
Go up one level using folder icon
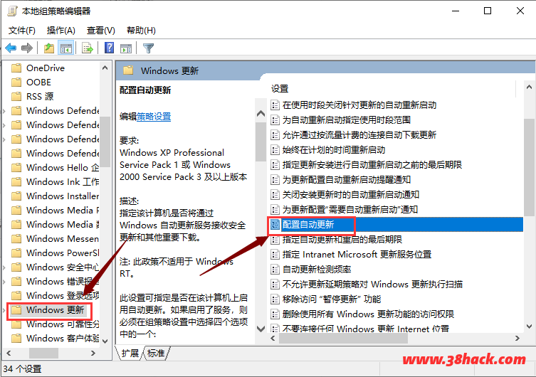pos(48,48)
